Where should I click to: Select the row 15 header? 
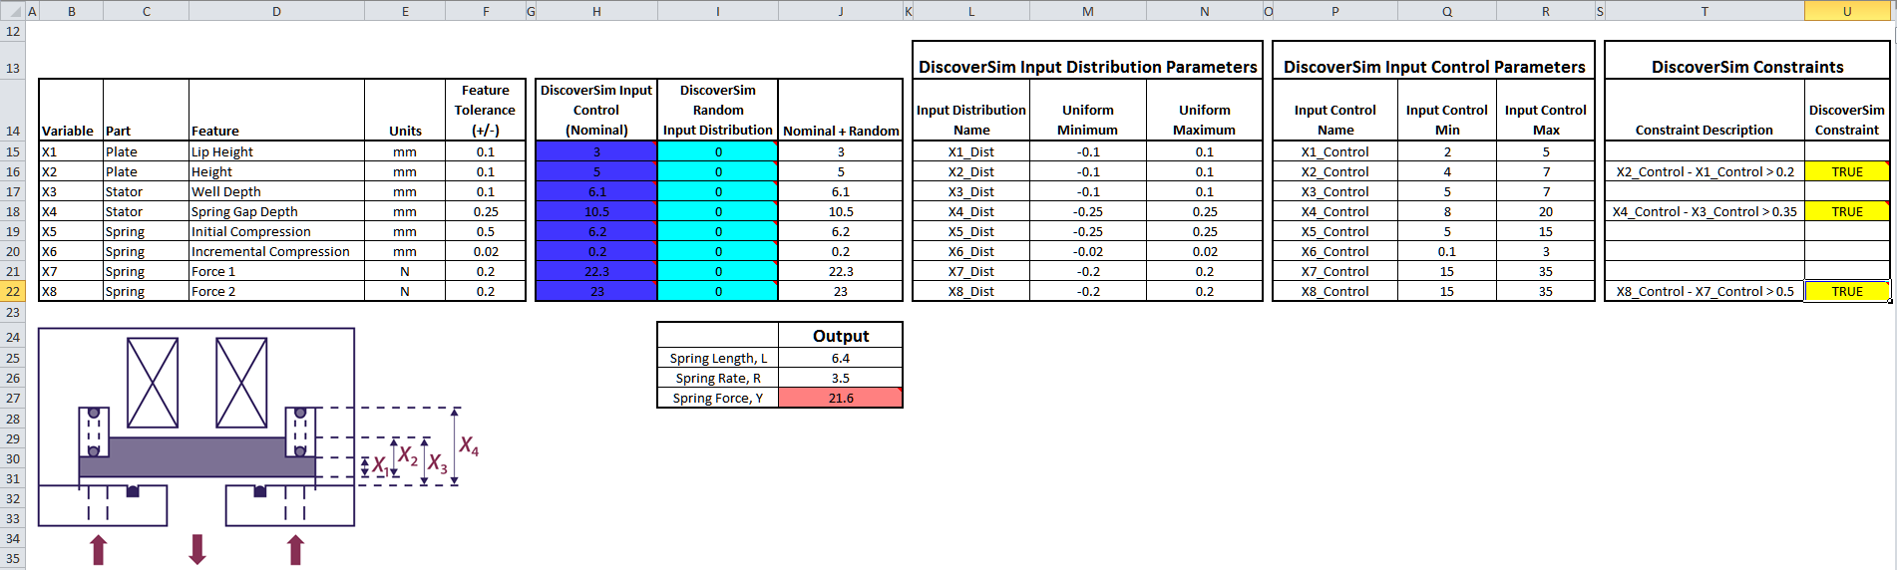[x=13, y=151]
